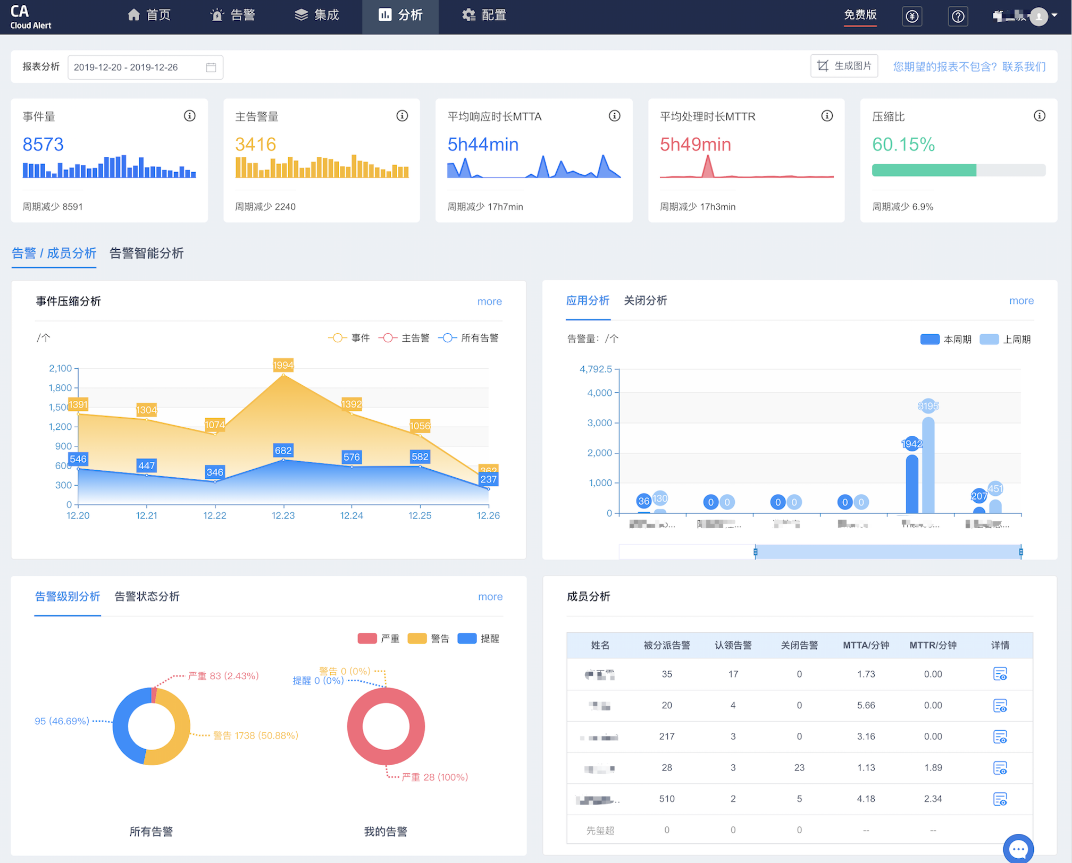Expand the user account dropdown arrow

pyautogui.click(x=1054, y=15)
